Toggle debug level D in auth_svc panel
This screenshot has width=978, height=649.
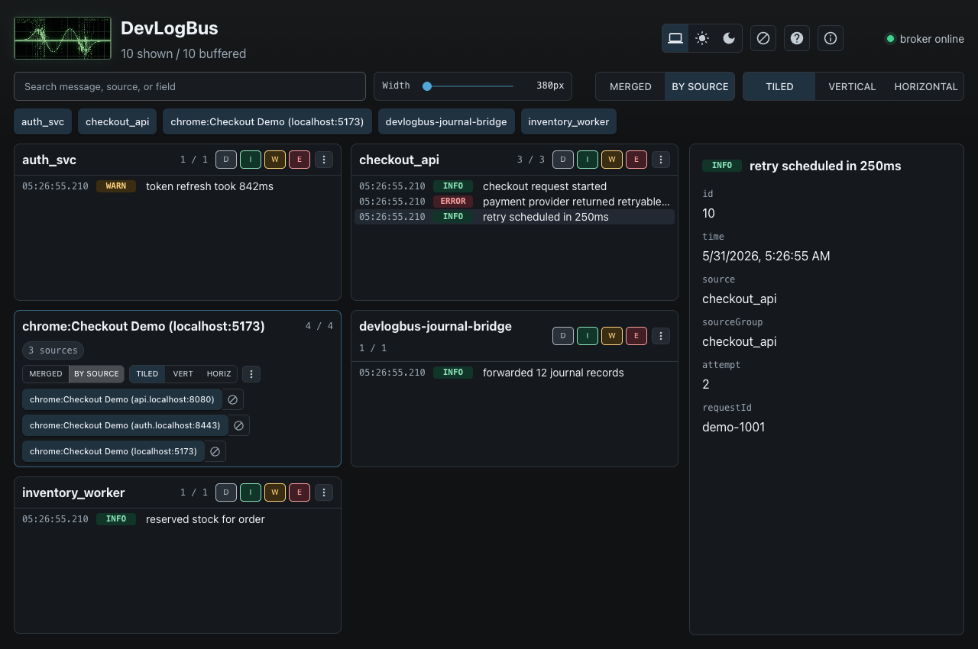(226, 160)
